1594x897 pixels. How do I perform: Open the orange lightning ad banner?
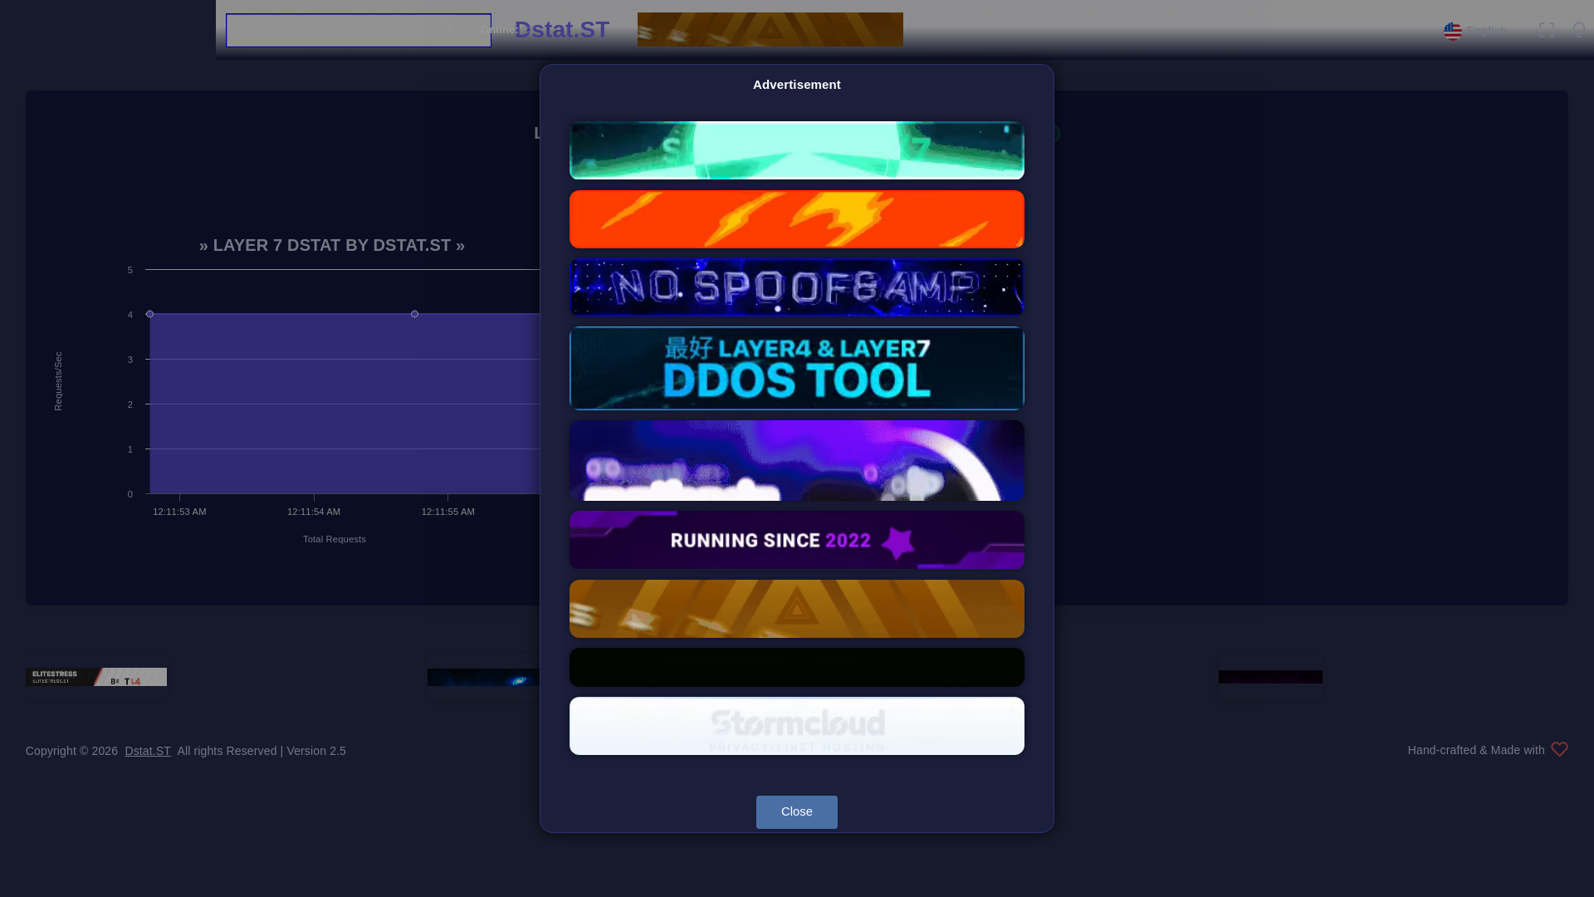point(796,219)
